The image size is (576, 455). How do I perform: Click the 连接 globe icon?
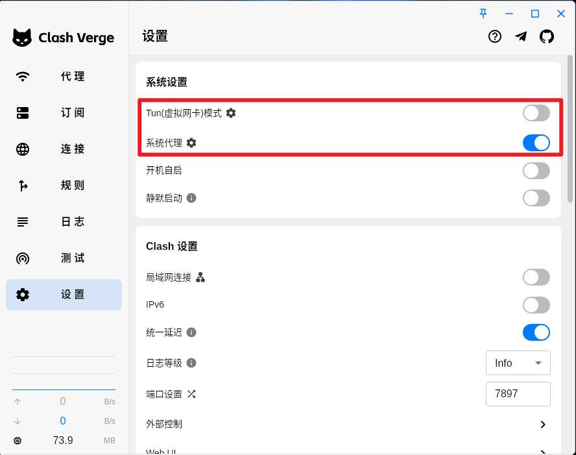[23, 149]
